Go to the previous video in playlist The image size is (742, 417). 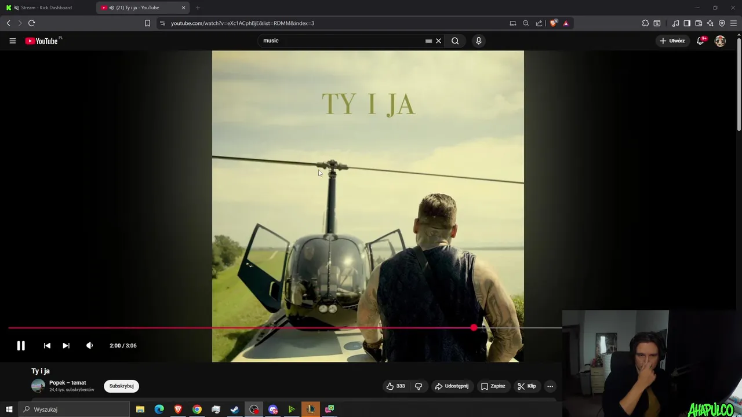tap(47, 346)
